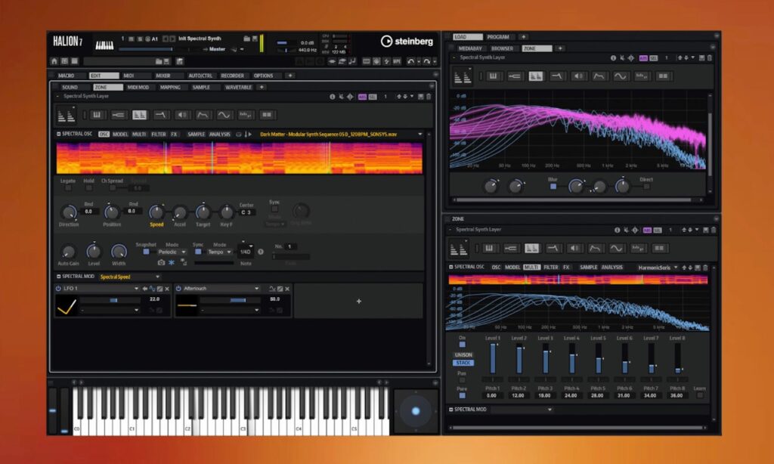Toggle LFO 1 power button off

(58, 289)
